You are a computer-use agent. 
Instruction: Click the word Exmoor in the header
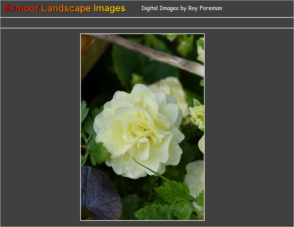[x=21, y=8]
